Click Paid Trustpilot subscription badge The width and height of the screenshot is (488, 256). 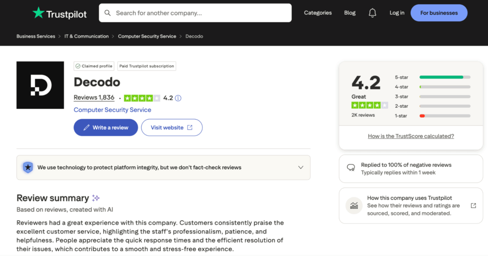[147, 66]
